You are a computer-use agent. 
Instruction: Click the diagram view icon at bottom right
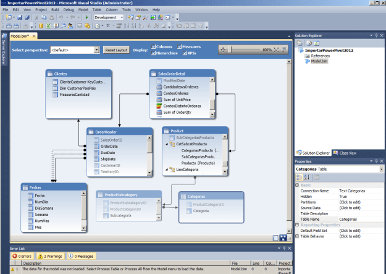tap(283, 238)
